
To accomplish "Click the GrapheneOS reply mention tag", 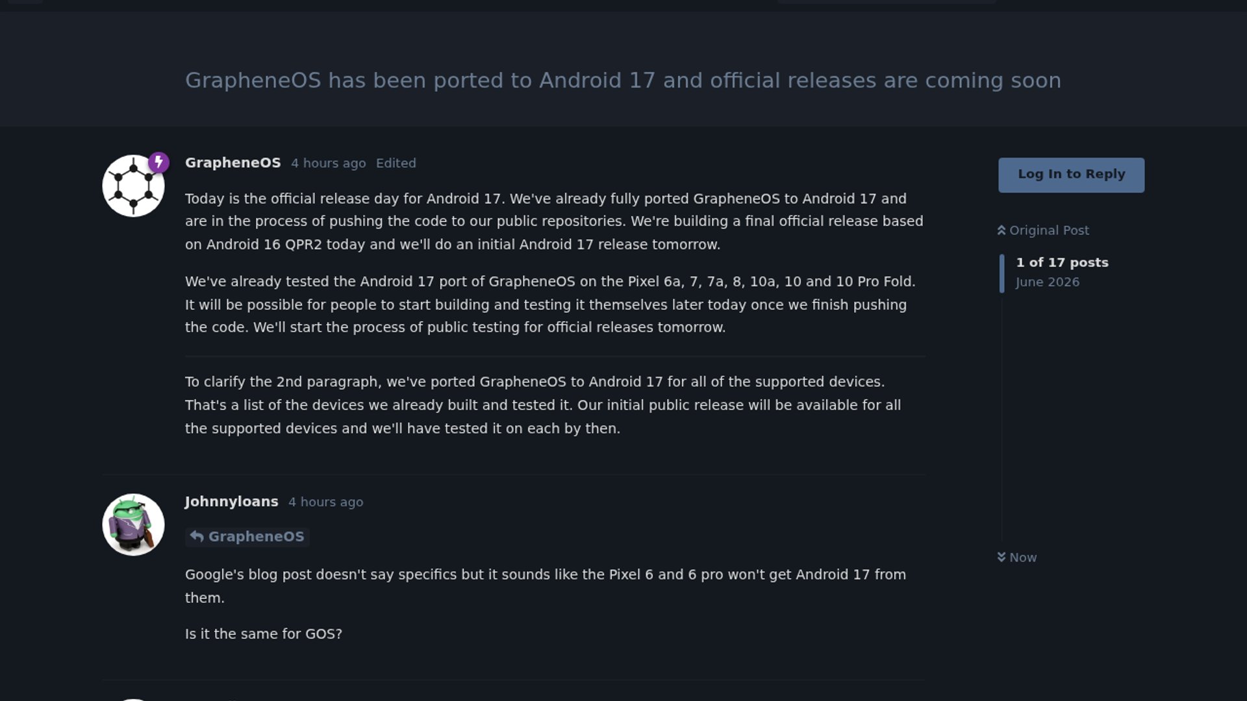I will 247,536.
